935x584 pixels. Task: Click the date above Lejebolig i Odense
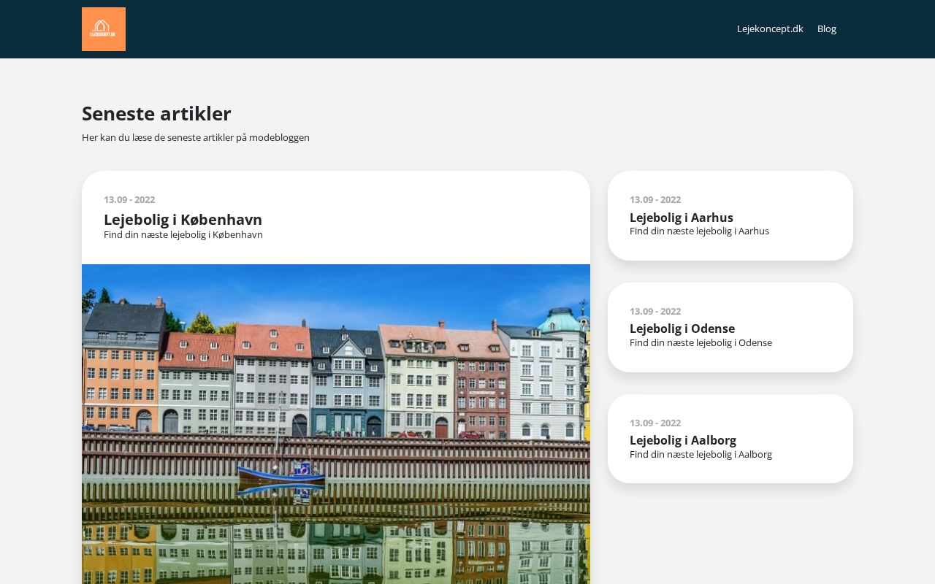click(655, 312)
